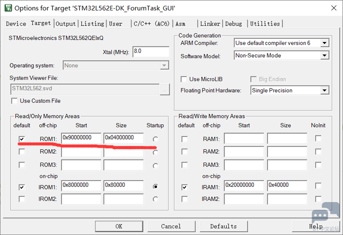This screenshot has width=343, height=235.
Task: Enable NoInit for RAM1
Action: (318, 139)
